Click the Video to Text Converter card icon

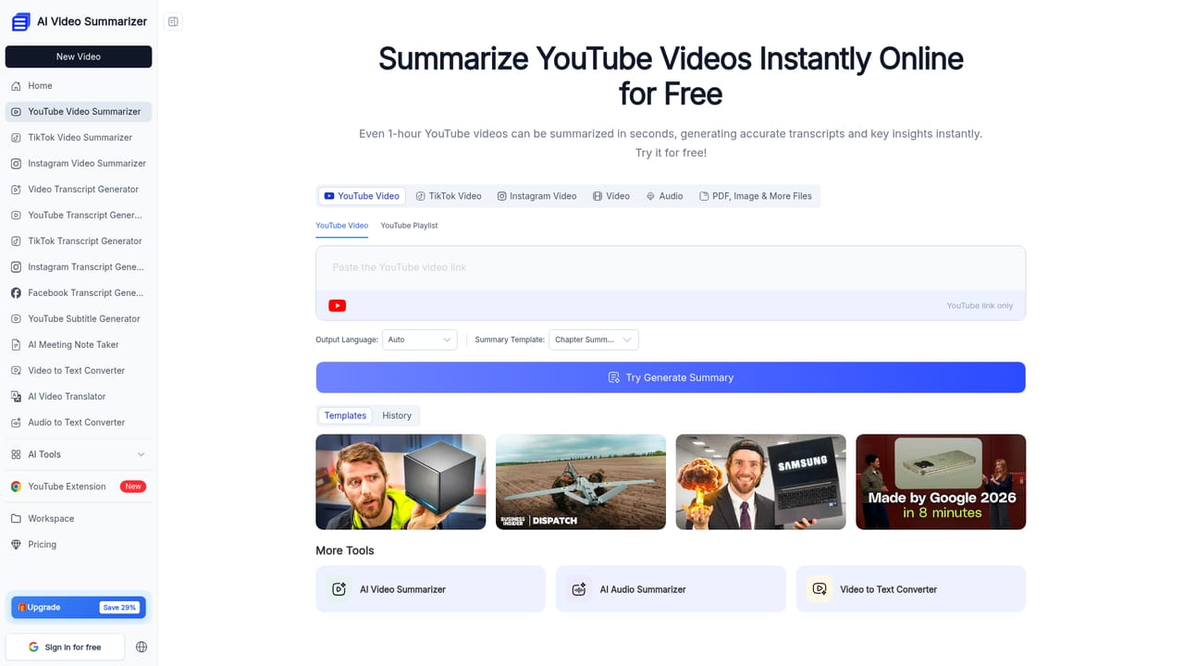(x=819, y=589)
